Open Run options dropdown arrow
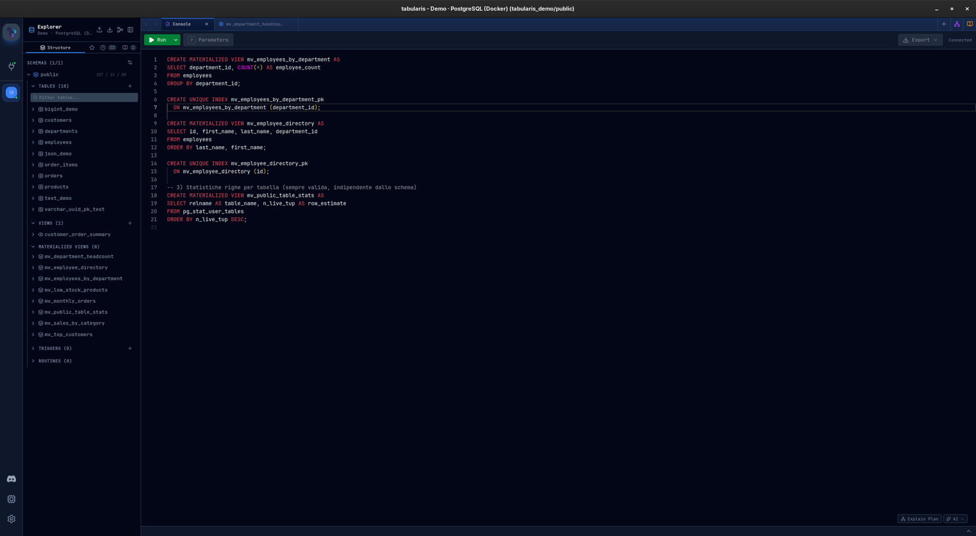This screenshot has width=976, height=536. [176, 40]
